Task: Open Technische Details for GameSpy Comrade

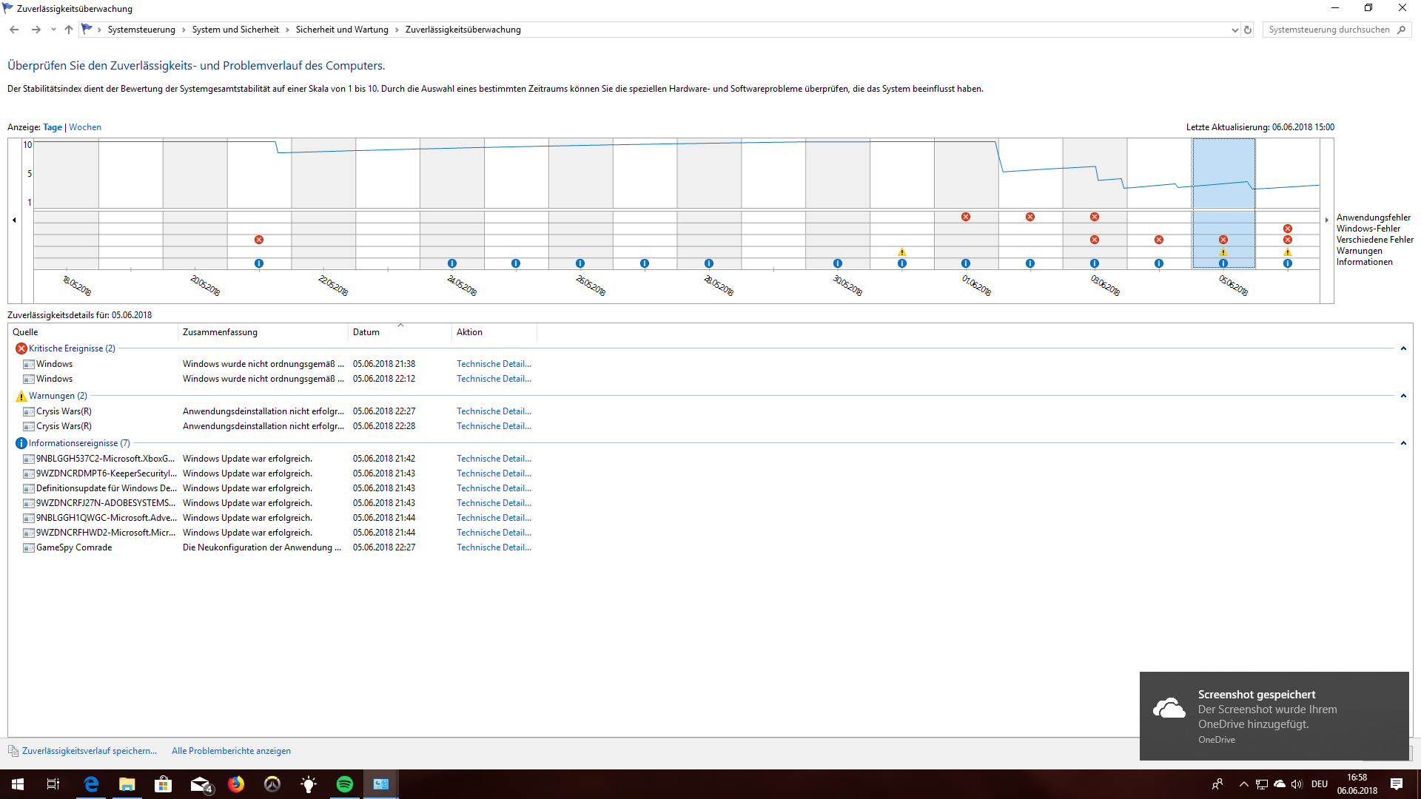Action: tap(494, 547)
